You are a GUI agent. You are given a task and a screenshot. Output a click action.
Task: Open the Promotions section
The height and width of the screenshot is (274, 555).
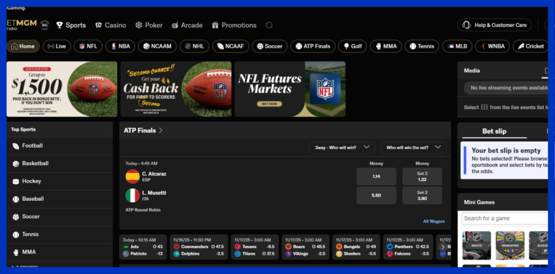[x=234, y=25]
